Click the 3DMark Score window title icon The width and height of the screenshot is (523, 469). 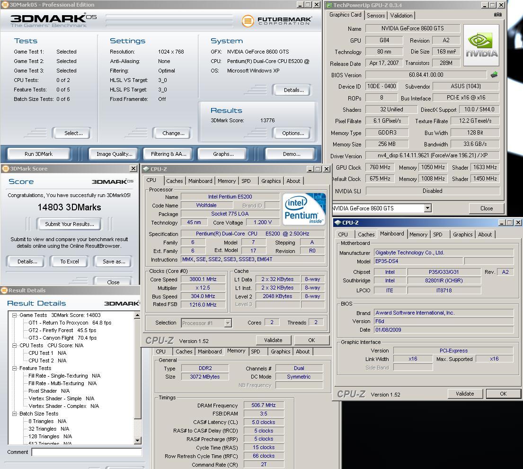(5, 169)
